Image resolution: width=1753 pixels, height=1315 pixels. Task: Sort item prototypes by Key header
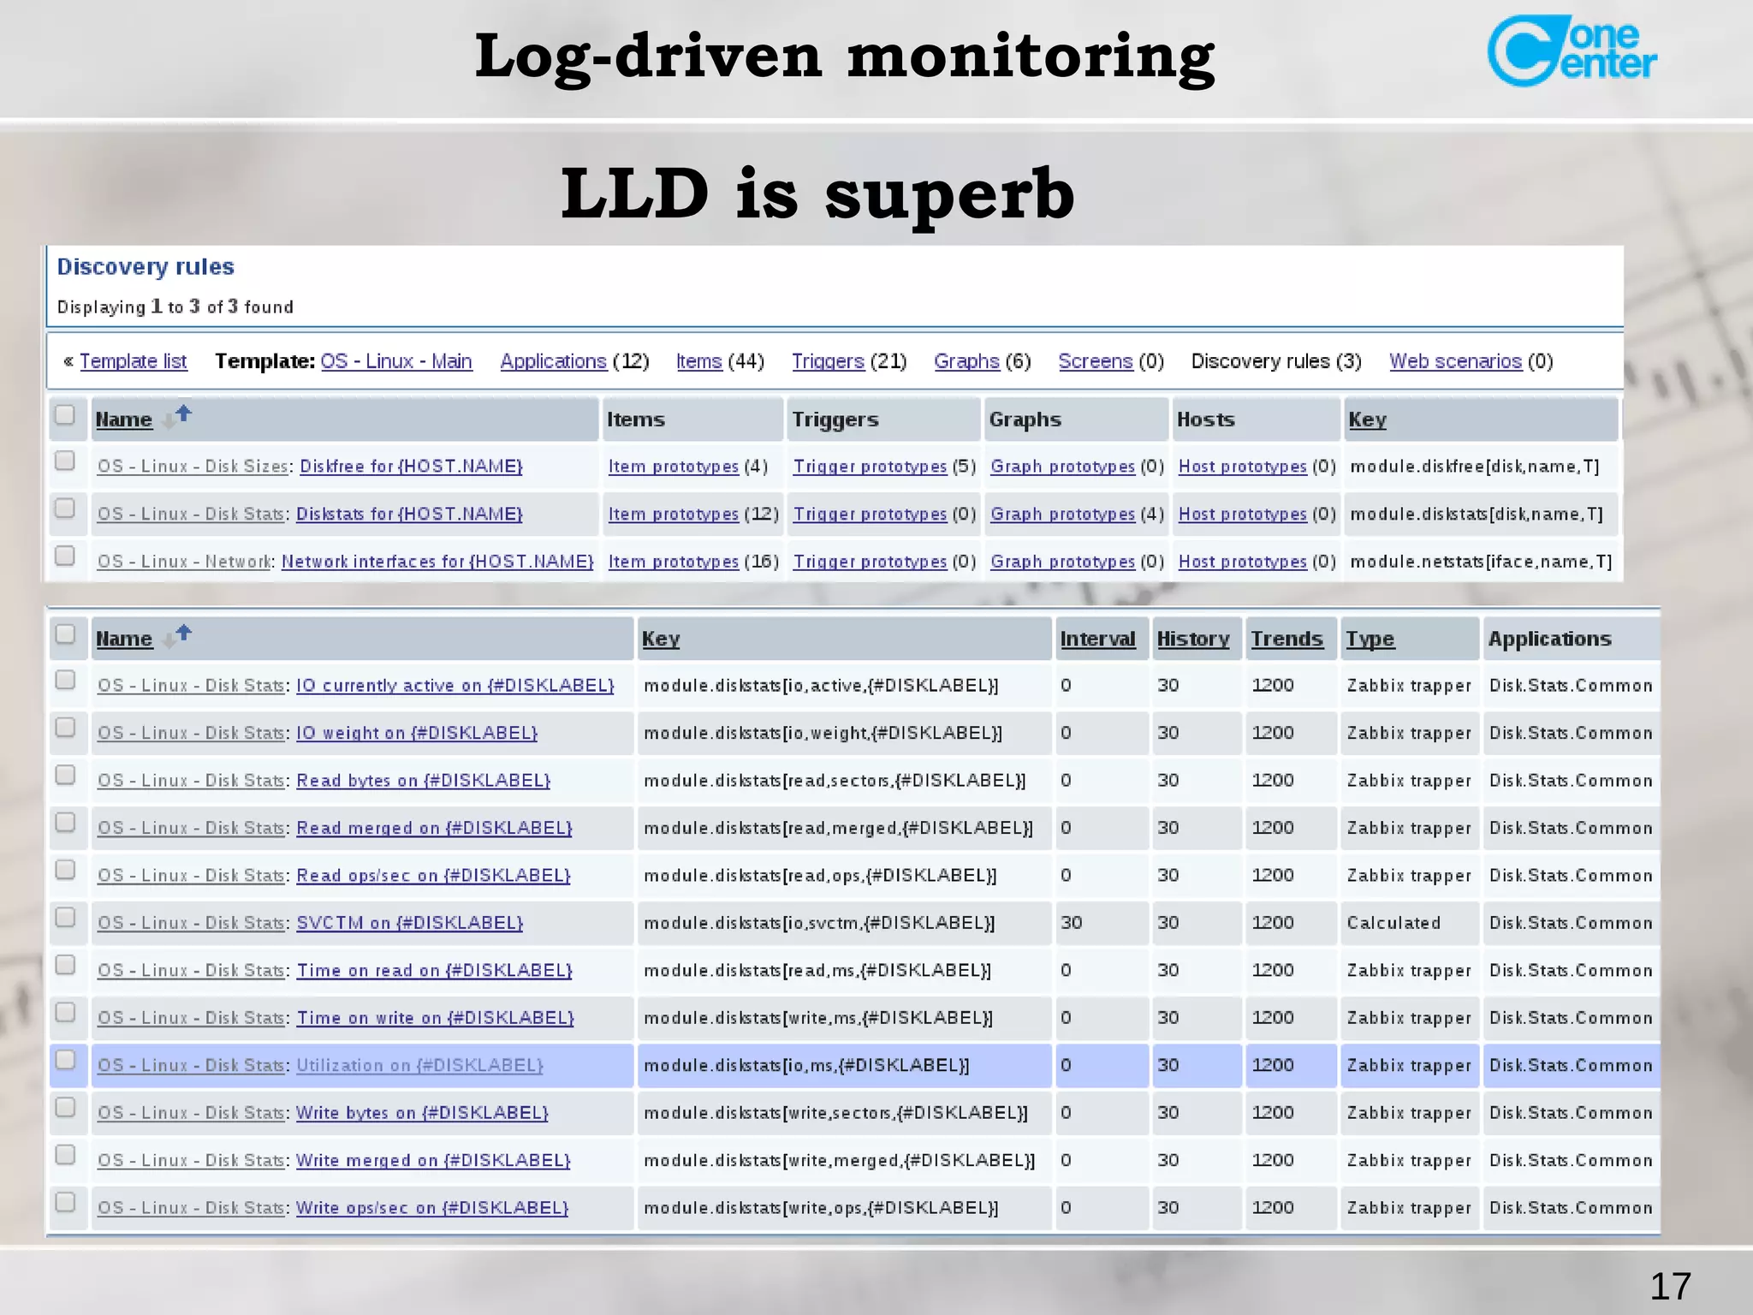[x=661, y=639]
